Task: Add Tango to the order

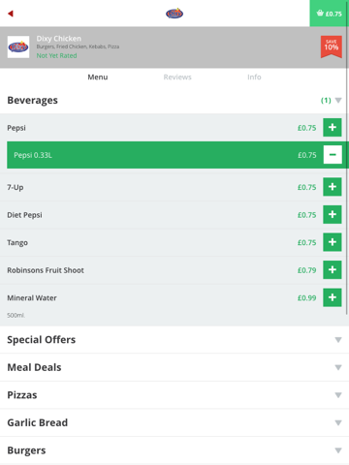Action: pyautogui.click(x=333, y=242)
